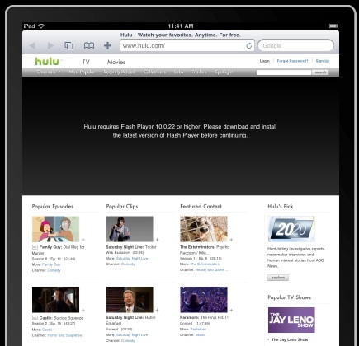Tap the Safari back arrow

(32, 45)
